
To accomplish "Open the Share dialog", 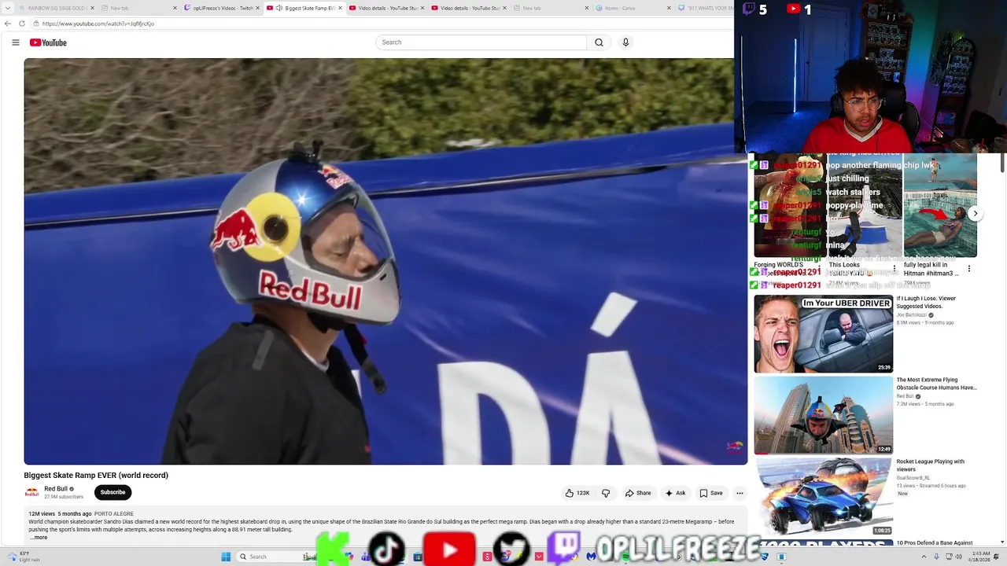I will click(638, 493).
